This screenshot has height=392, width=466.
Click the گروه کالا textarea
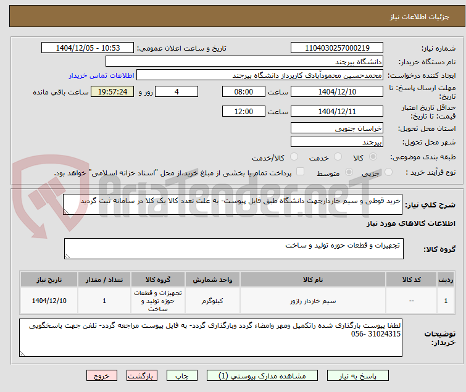click(233, 249)
